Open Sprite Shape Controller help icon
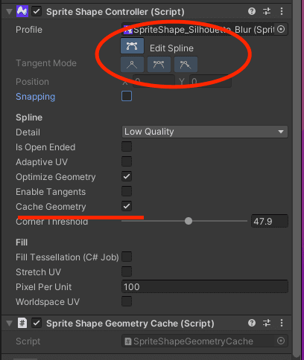304x360 pixels. coord(252,11)
